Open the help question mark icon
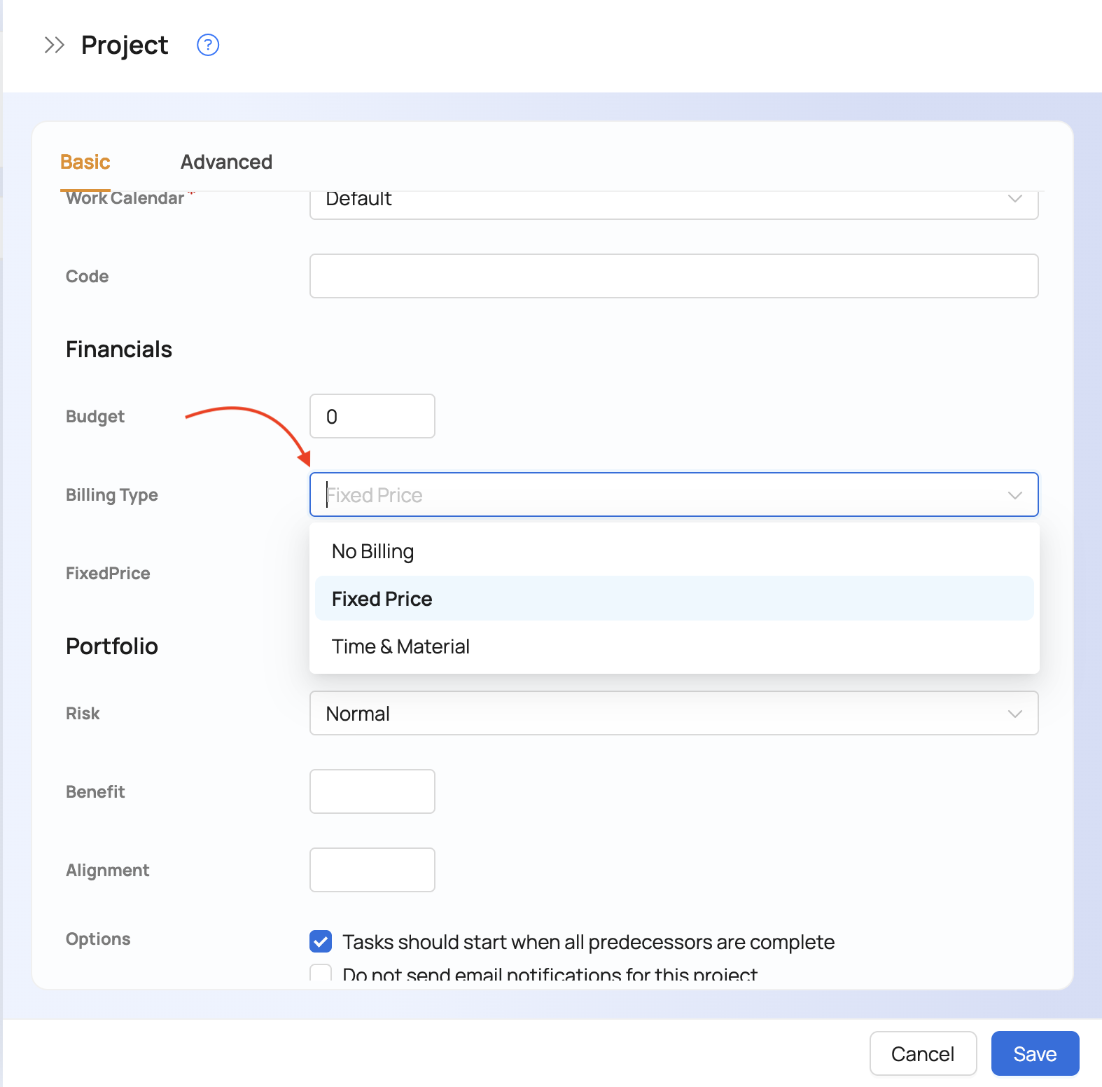This screenshot has width=1102, height=1087. [208, 46]
